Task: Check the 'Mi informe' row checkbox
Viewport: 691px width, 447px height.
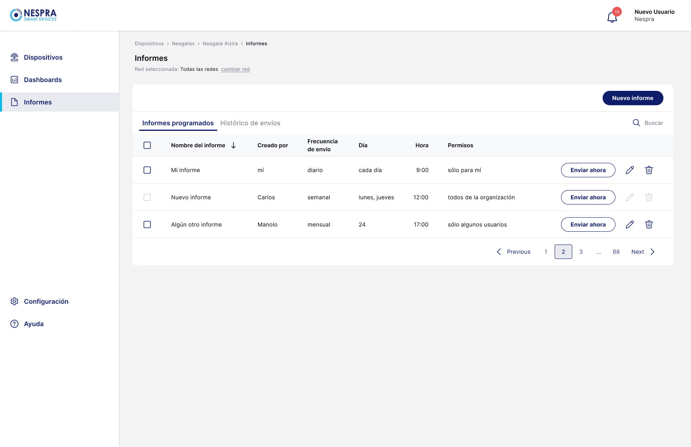Action: 147,170
